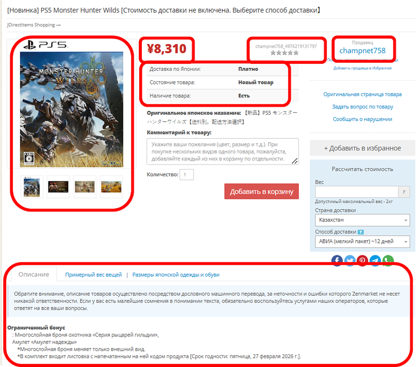Click the Добавить в корзину button
Screen dimensions: 419x367
[x=262, y=191]
